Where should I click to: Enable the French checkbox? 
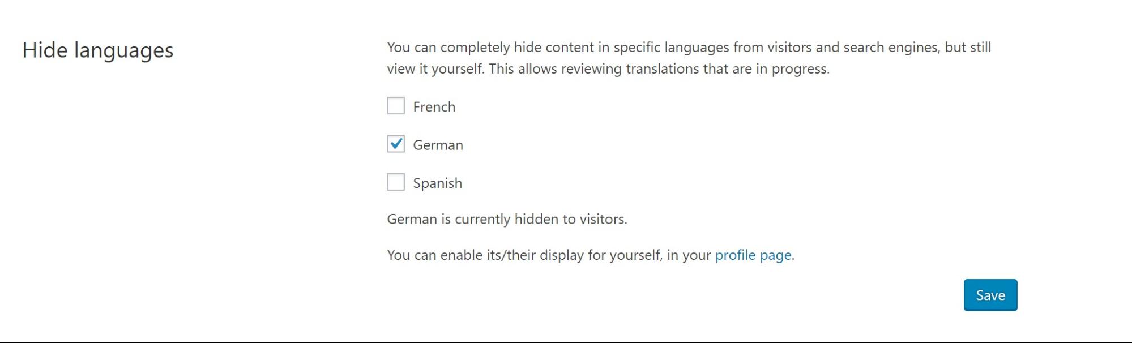[396, 106]
